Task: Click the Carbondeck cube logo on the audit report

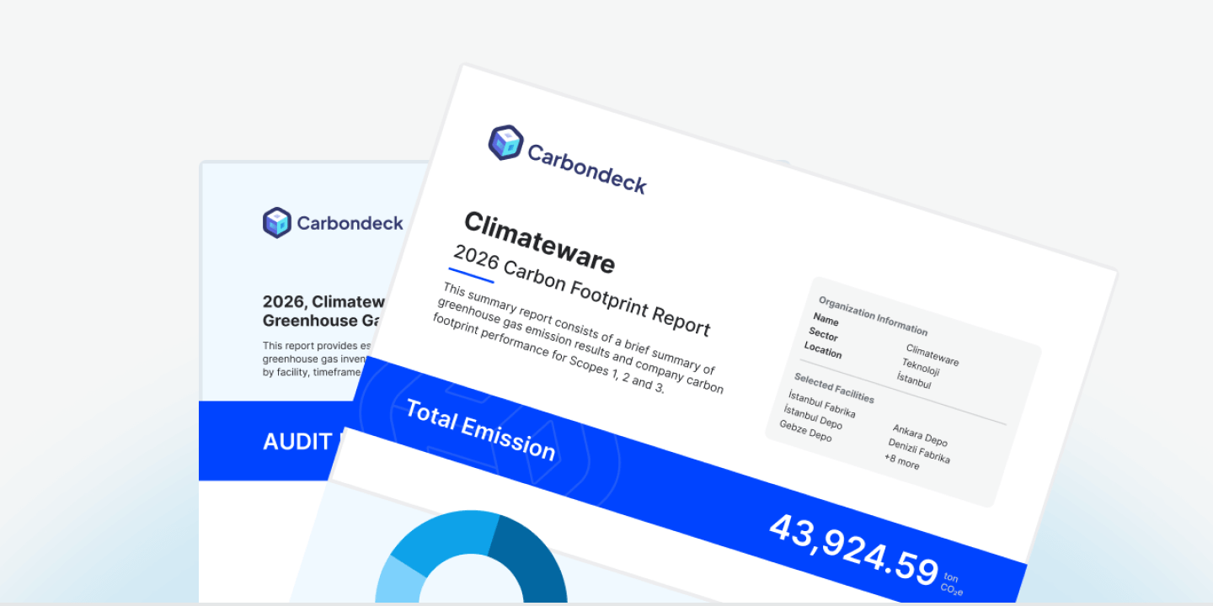Action: click(x=276, y=223)
